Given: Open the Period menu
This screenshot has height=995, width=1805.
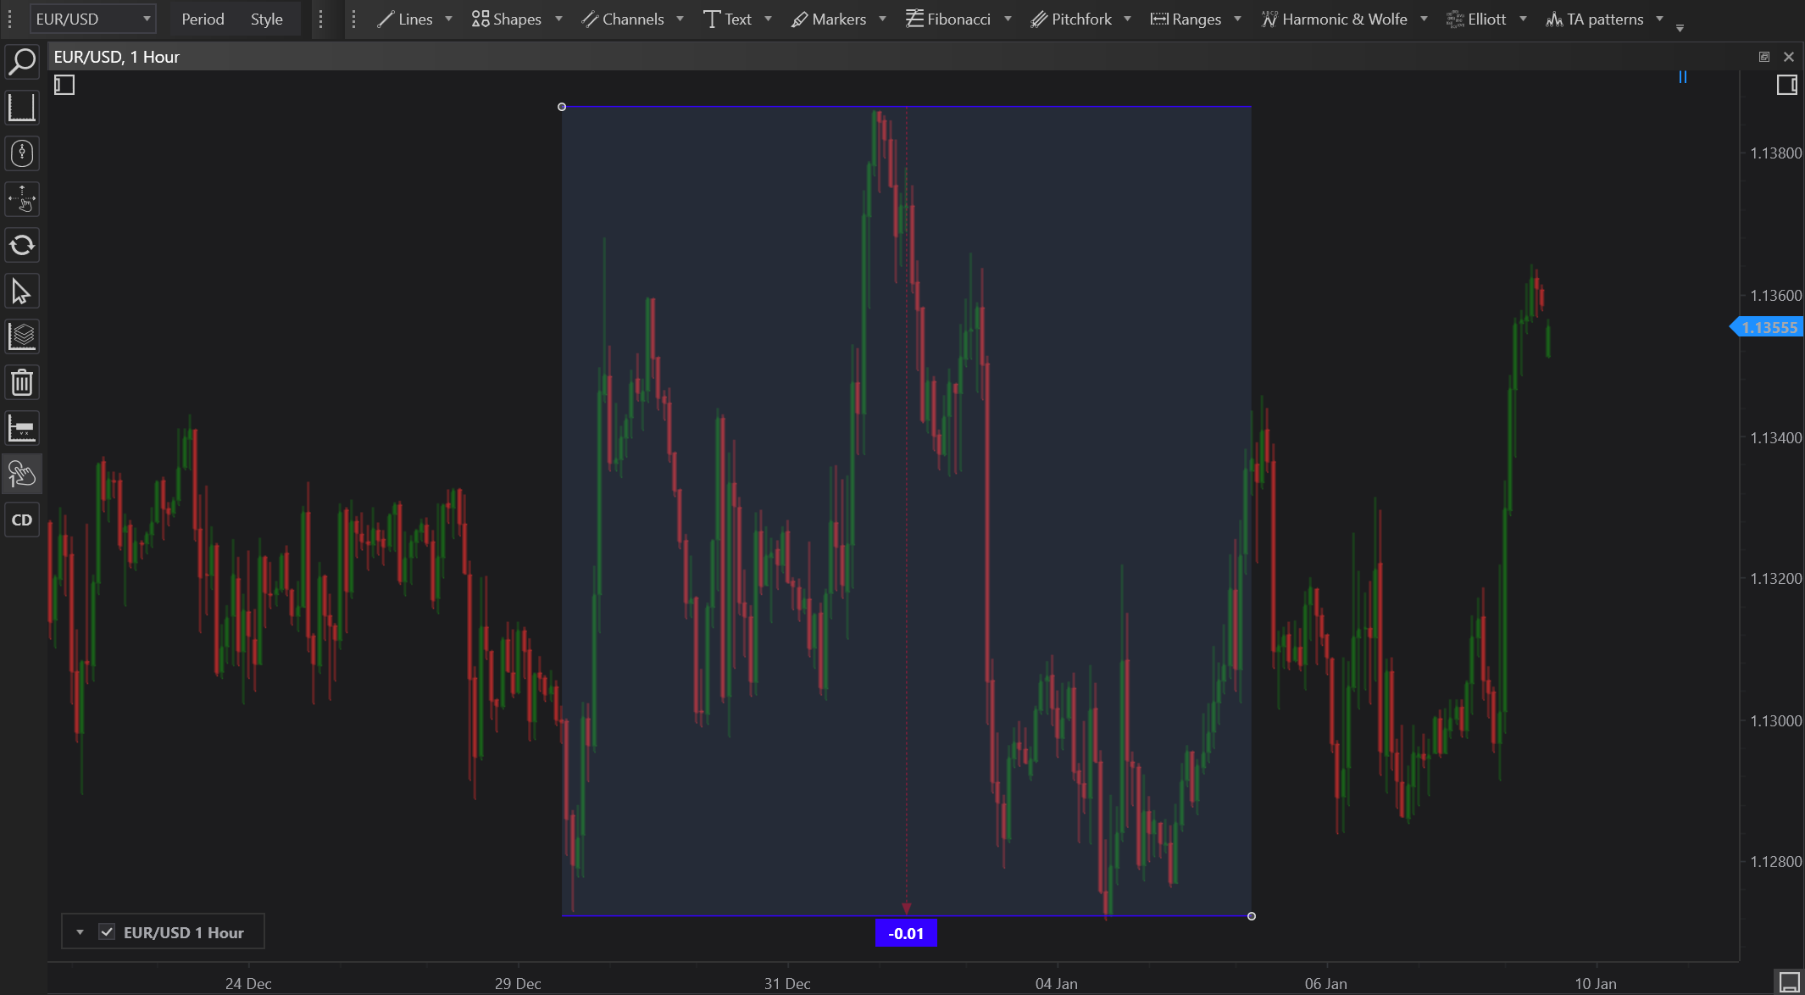Looking at the screenshot, I should [203, 19].
